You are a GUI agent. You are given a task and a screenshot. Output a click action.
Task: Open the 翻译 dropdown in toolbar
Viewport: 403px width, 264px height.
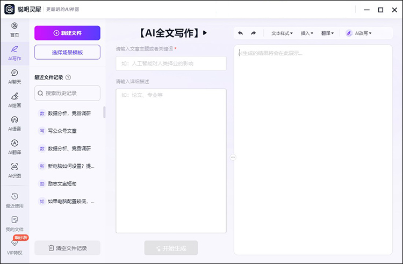click(x=327, y=33)
